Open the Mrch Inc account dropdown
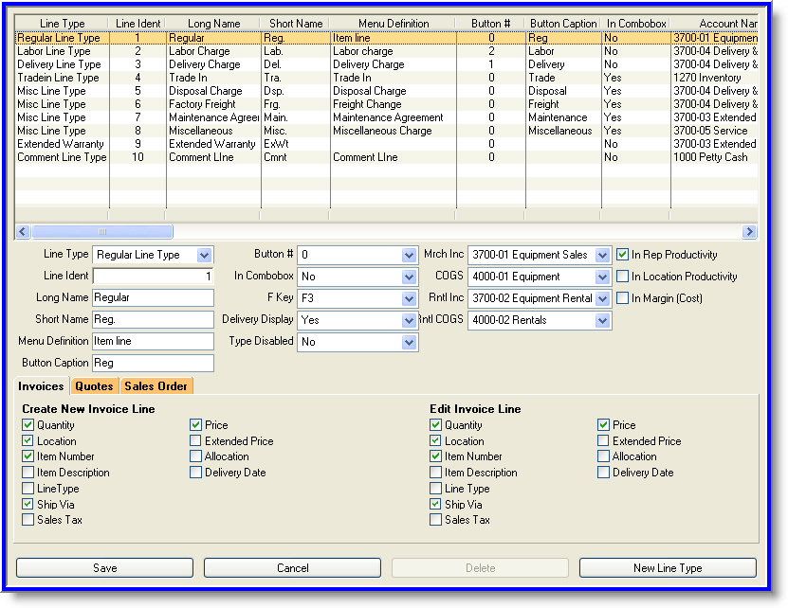Screen dimensions: 788x608 [x=602, y=255]
